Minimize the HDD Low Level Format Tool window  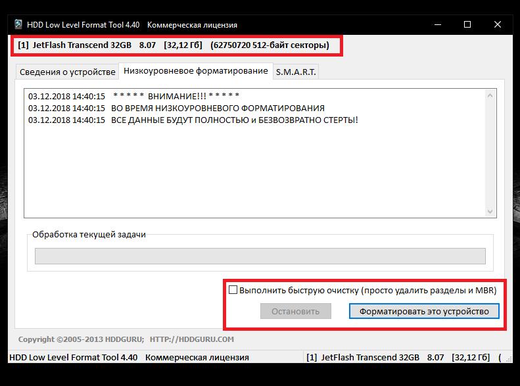(x=438, y=24)
